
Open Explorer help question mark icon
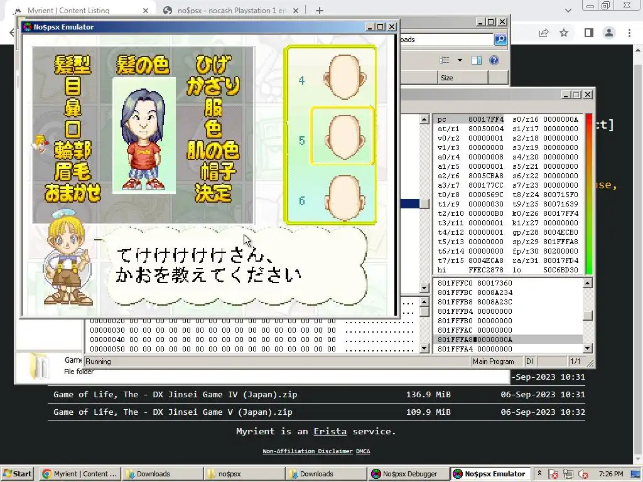(x=494, y=60)
